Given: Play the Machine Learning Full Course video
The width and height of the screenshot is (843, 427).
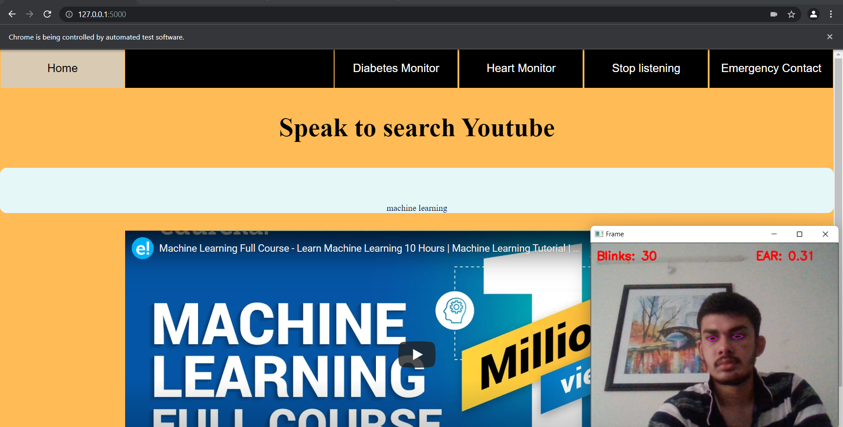Looking at the screenshot, I should pos(417,355).
